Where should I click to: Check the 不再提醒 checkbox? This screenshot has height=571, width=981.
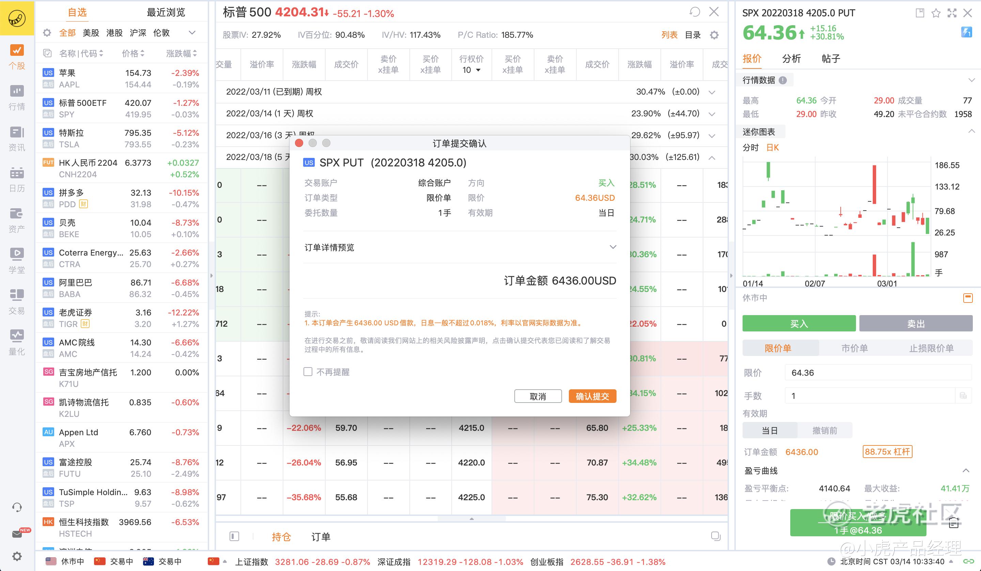click(x=308, y=372)
